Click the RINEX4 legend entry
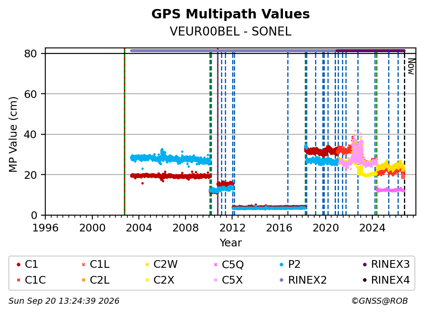This screenshot has width=424, height=314. pos(386,280)
